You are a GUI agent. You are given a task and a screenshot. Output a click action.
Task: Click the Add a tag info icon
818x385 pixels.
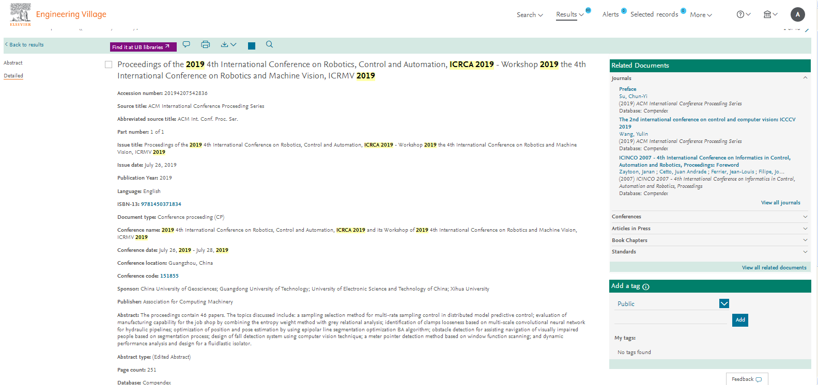coord(646,287)
